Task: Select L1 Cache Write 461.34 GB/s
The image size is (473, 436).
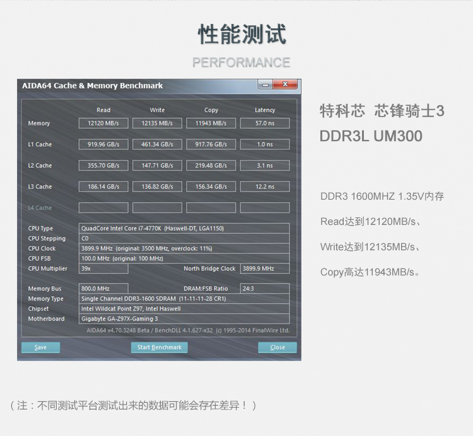Action: tap(157, 144)
